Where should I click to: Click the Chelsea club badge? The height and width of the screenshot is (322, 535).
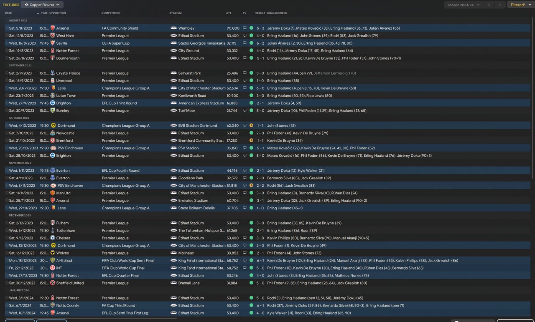(53, 238)
